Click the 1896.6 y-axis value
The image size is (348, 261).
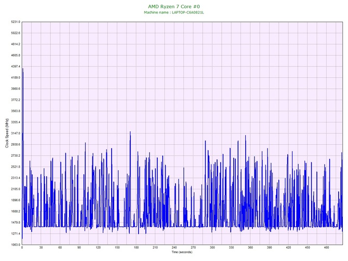pyautogui.click(x=16, y=200)
